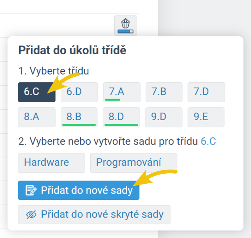251x238 pixels.
Task: Choose class 7.A
Action: pyautogui.click(x=122, y=92)
